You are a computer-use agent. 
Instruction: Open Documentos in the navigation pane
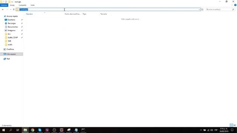click(13, 27)
